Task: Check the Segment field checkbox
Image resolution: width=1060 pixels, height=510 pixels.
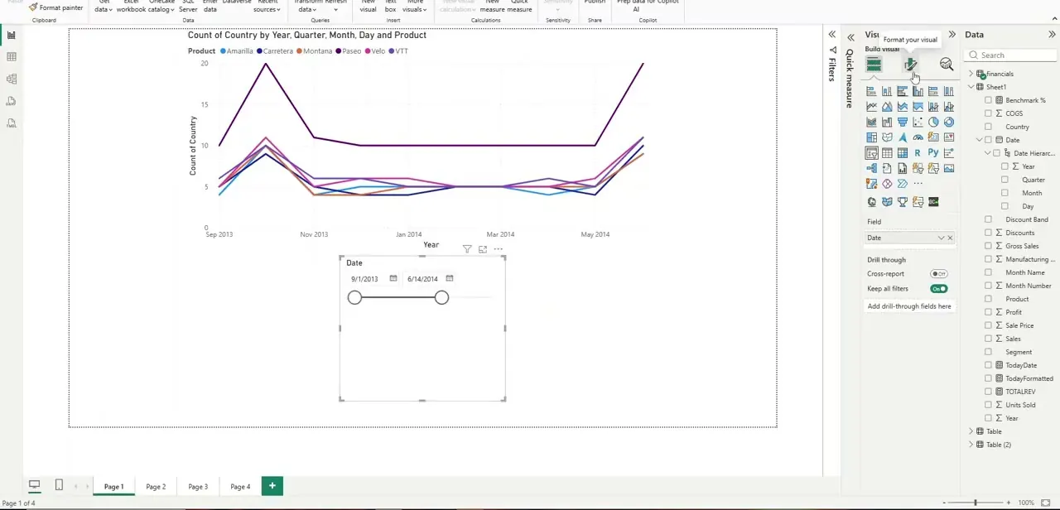Action: click(x=988, y=352)
